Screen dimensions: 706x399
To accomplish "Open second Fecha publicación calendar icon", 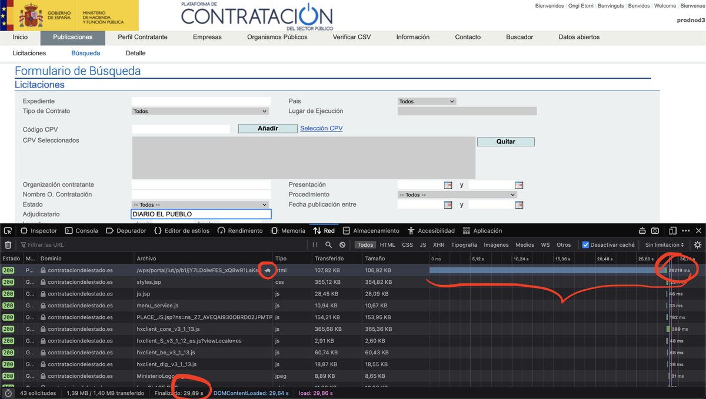I will 519,205.
